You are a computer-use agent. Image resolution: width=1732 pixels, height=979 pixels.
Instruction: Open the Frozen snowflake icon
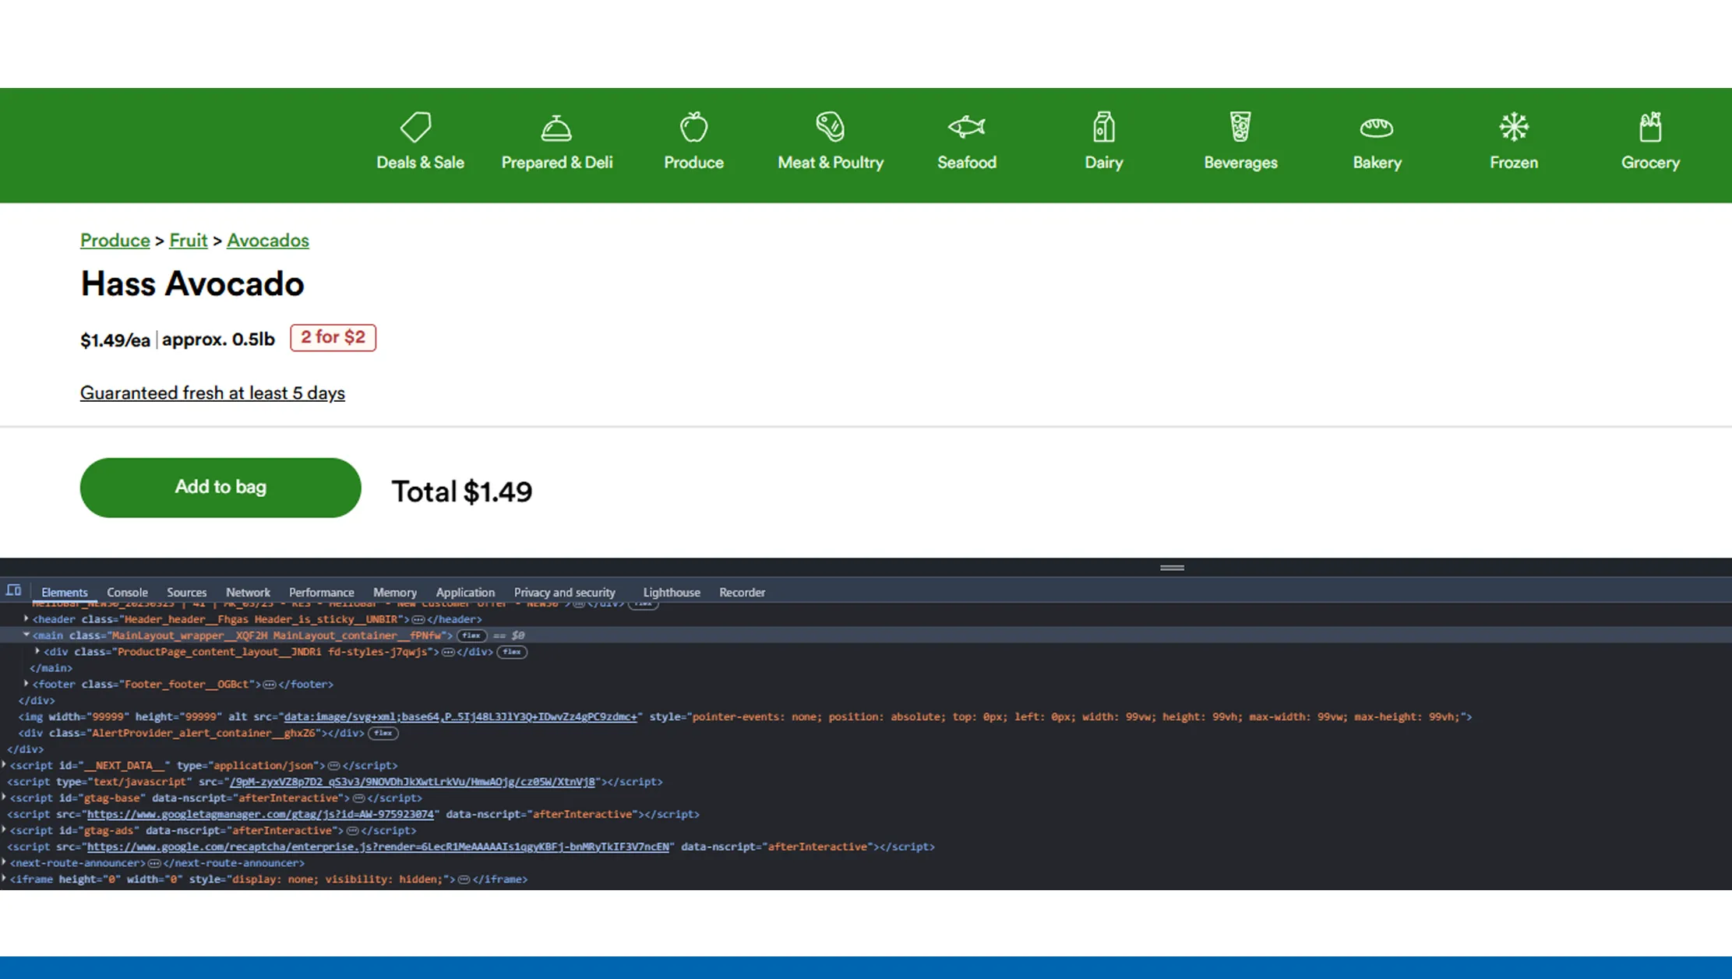(x=1513, y=127)
